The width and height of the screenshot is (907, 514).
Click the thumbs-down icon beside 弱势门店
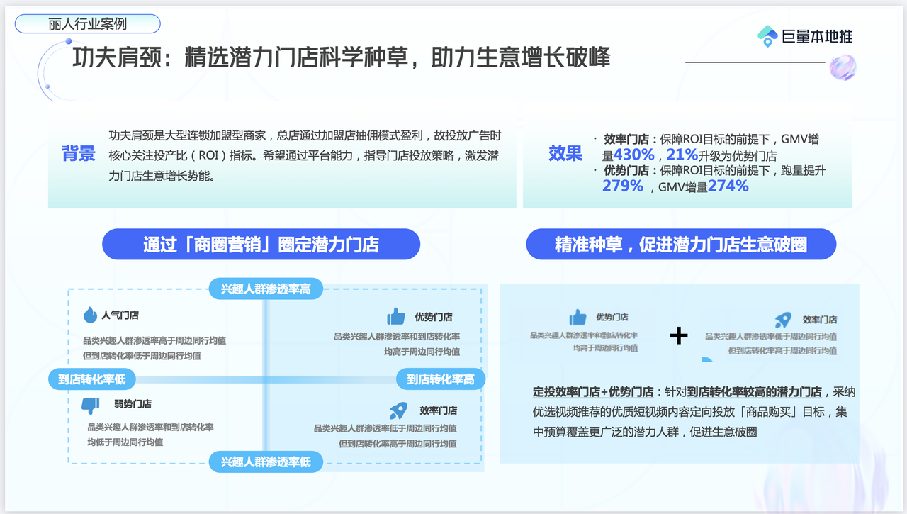(90, 405)
